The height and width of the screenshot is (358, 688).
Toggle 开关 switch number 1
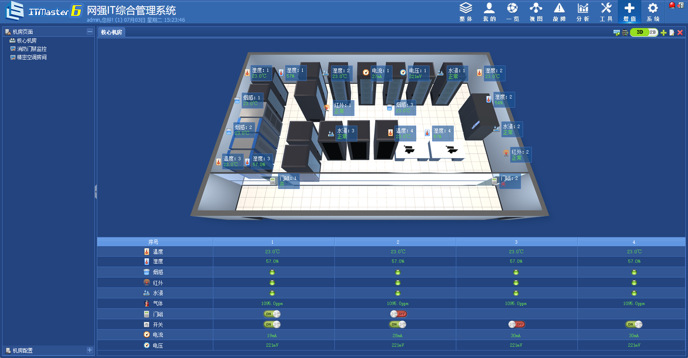[272, 324]
